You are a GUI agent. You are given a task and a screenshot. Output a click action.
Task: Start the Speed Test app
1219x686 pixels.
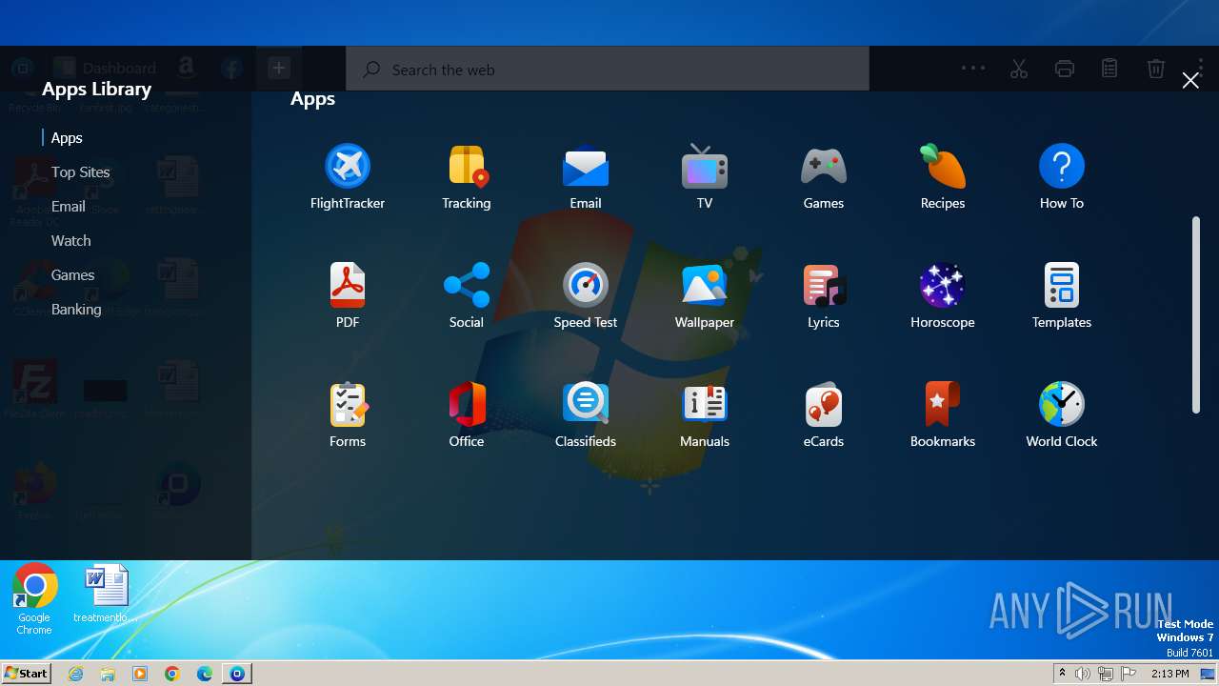pyautogui.click(x=586, y=296)
